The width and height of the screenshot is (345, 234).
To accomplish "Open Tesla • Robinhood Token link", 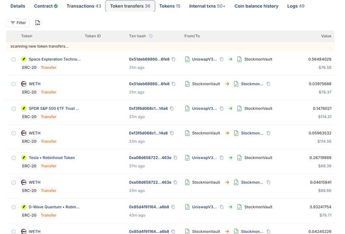I will pos(52,158).
